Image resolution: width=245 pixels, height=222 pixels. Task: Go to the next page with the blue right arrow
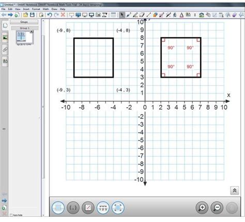(10, 15)
